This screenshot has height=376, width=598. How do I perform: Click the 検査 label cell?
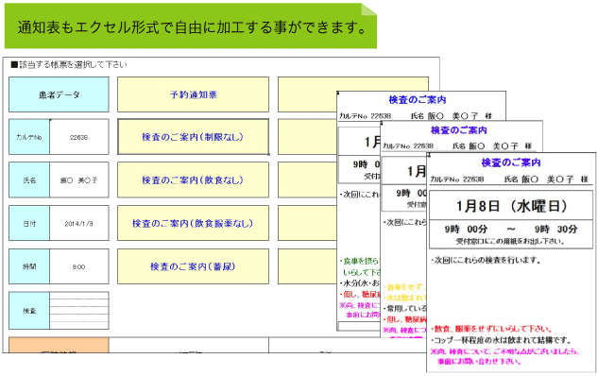tap(29, 311)
